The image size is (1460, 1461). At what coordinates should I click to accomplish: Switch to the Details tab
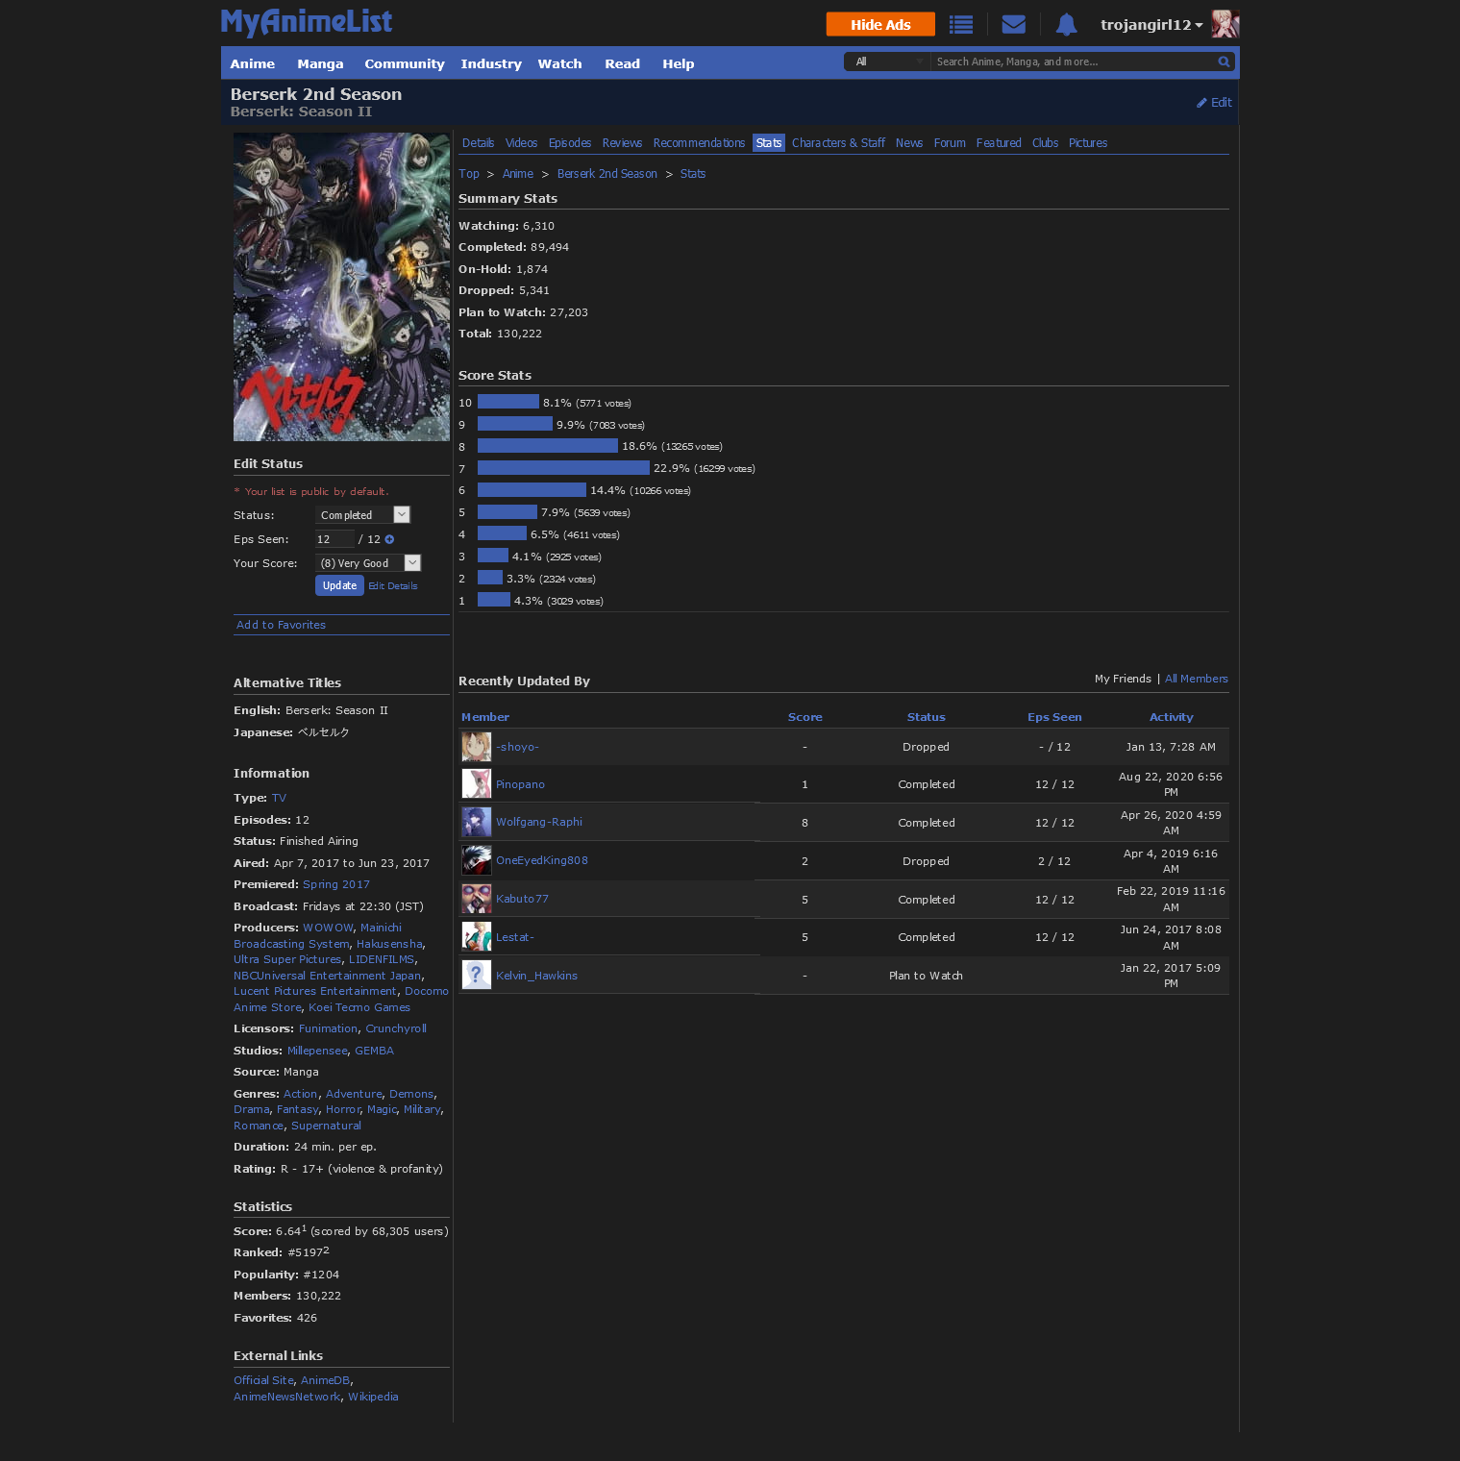pyautogui.click(x=478, y=143)
